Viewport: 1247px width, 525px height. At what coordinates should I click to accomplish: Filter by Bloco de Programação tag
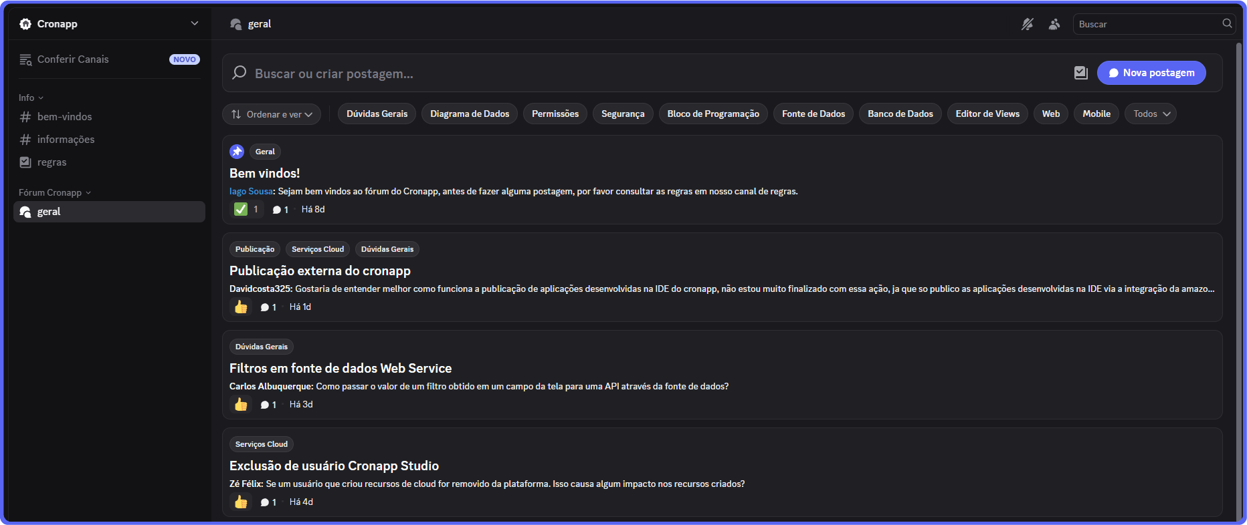pyautogui.click(x=713, y=114)
